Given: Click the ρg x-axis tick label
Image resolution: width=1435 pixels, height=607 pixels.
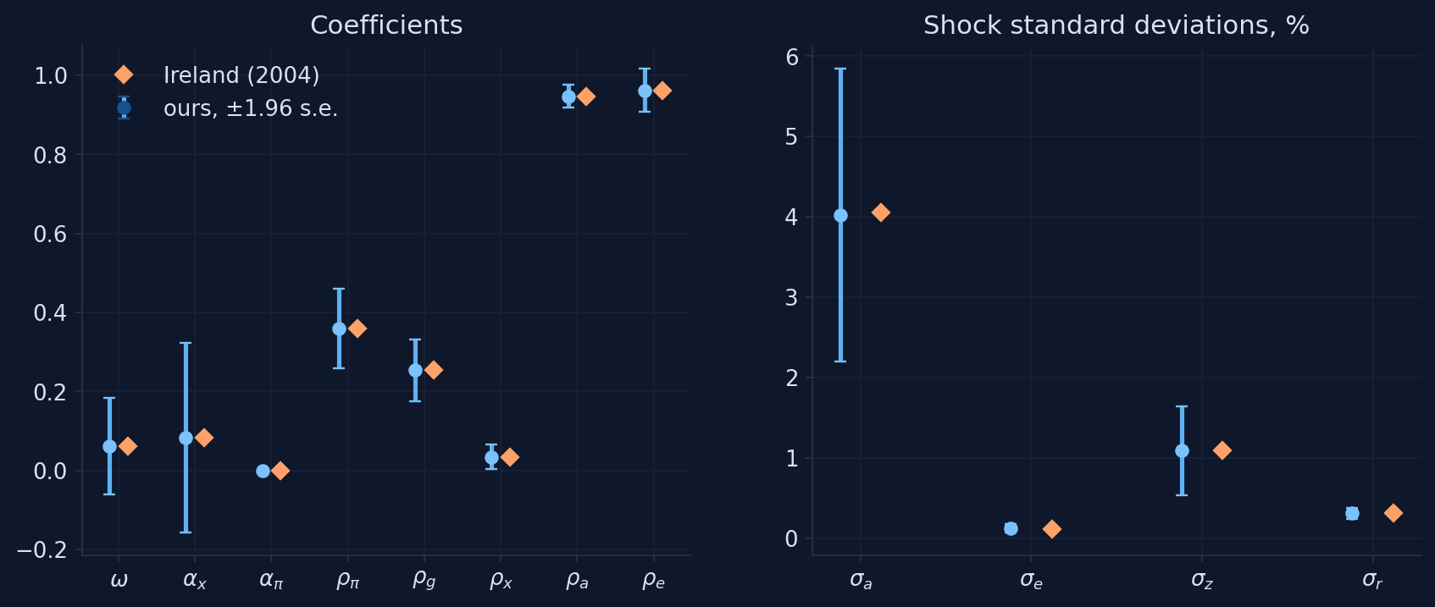Looking at the screenshot, I should coord(424,580).
